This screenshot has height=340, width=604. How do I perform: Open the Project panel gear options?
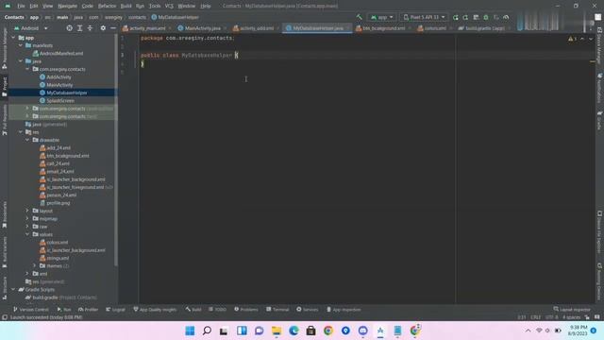103,28
